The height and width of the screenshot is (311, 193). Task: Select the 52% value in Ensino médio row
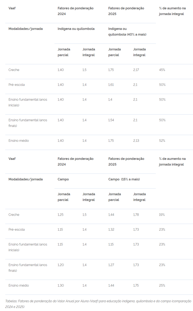point(162,141)
